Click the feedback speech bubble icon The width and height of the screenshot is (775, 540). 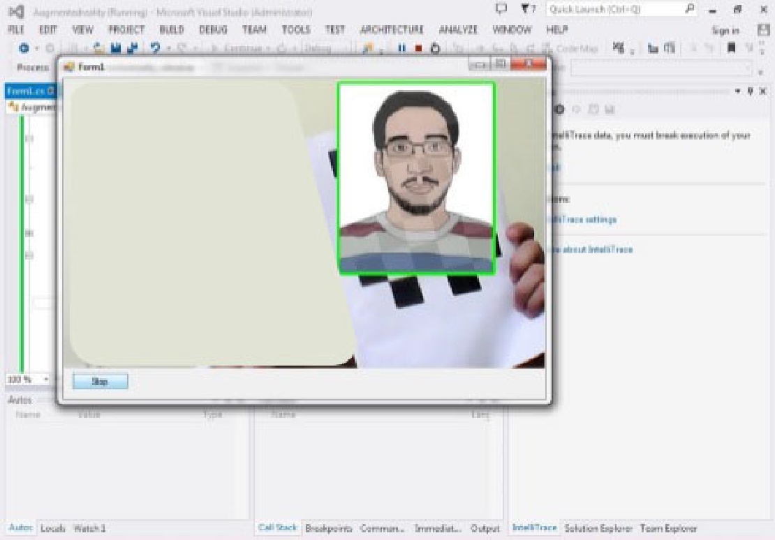[x=501, y=8]
